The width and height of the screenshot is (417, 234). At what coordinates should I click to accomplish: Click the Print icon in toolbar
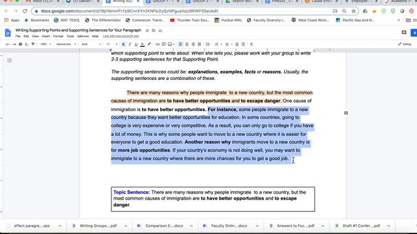[x=20, y=44]
